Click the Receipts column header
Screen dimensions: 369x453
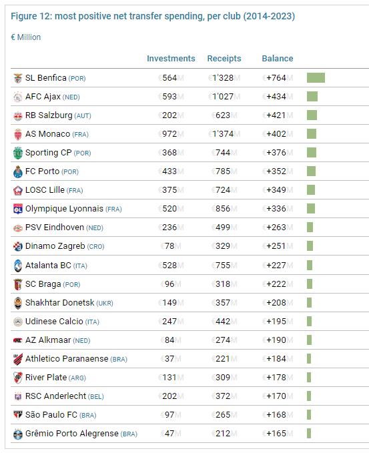pyautogui.click(x=224, y=59)
